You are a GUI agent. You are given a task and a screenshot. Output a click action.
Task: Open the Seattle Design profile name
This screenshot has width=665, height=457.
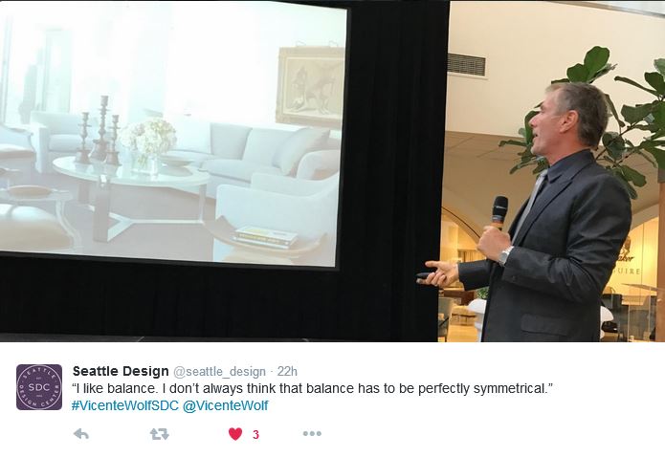click(x=121, y=371)
